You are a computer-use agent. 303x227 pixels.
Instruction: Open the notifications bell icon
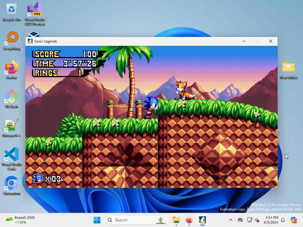(x=283, y=220)
